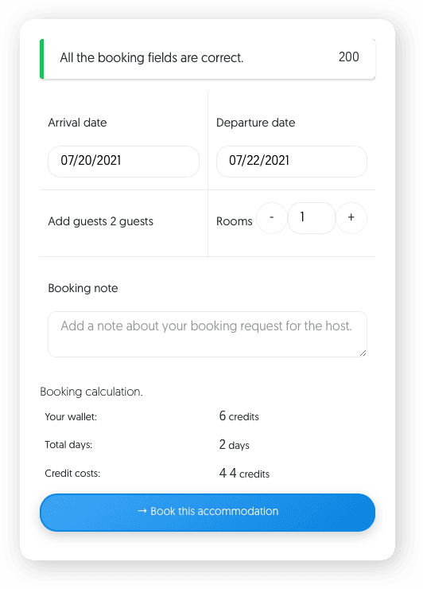
Task: Open the Arrival date picker field
Action: point(123,161)
